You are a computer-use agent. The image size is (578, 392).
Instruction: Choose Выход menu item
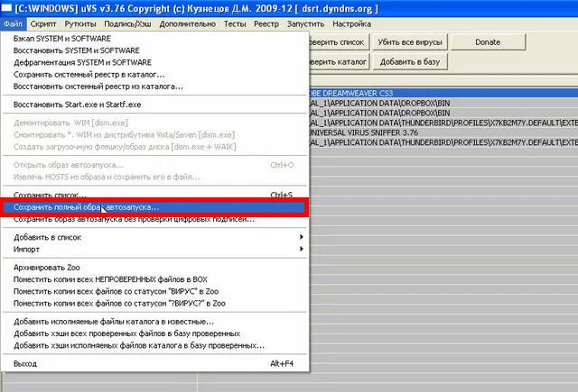[154, 364]
